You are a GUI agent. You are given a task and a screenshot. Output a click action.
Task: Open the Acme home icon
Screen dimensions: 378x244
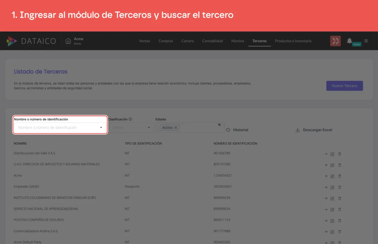click(x=68, y=41)
